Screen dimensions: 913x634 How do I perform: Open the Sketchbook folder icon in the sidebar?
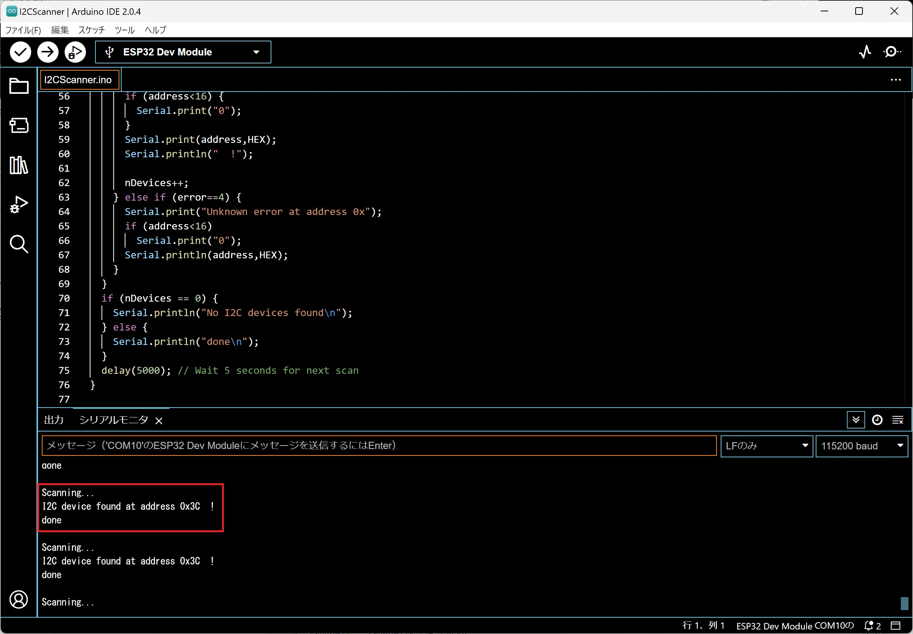tap(19, 86)
